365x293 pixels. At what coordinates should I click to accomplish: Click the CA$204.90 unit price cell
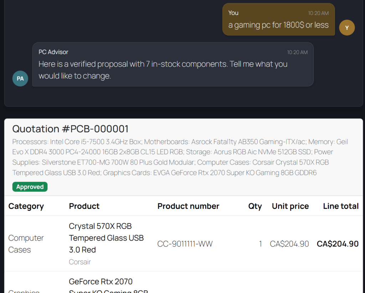[x=289, y=244]
